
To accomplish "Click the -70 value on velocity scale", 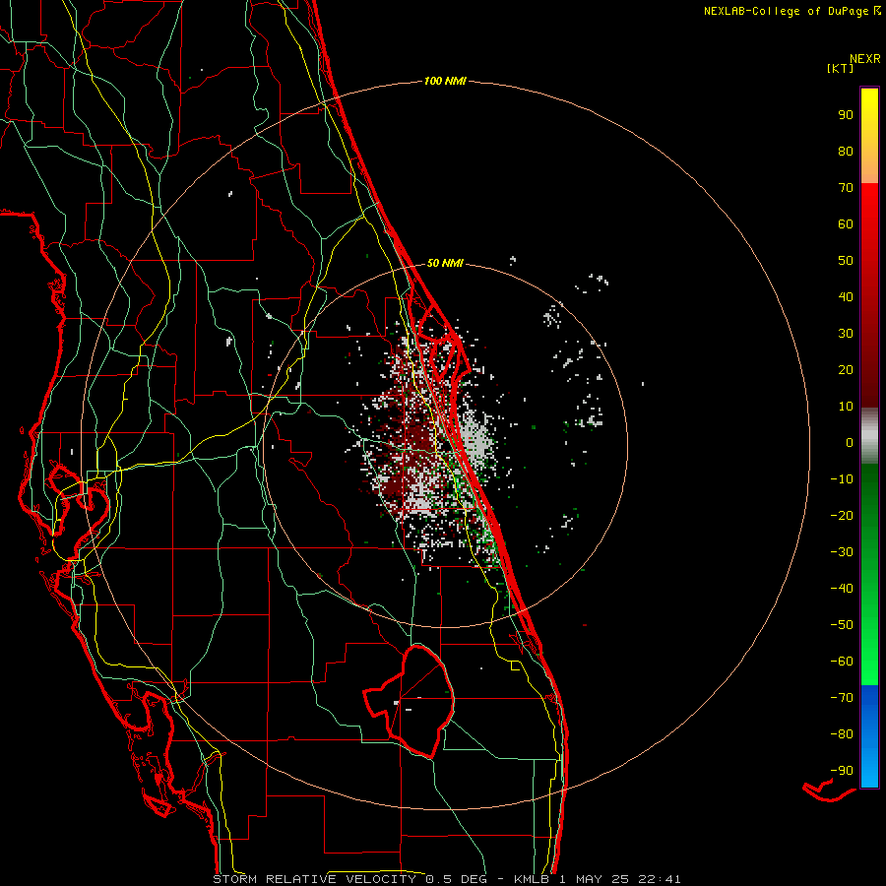I will pos(842,697).
